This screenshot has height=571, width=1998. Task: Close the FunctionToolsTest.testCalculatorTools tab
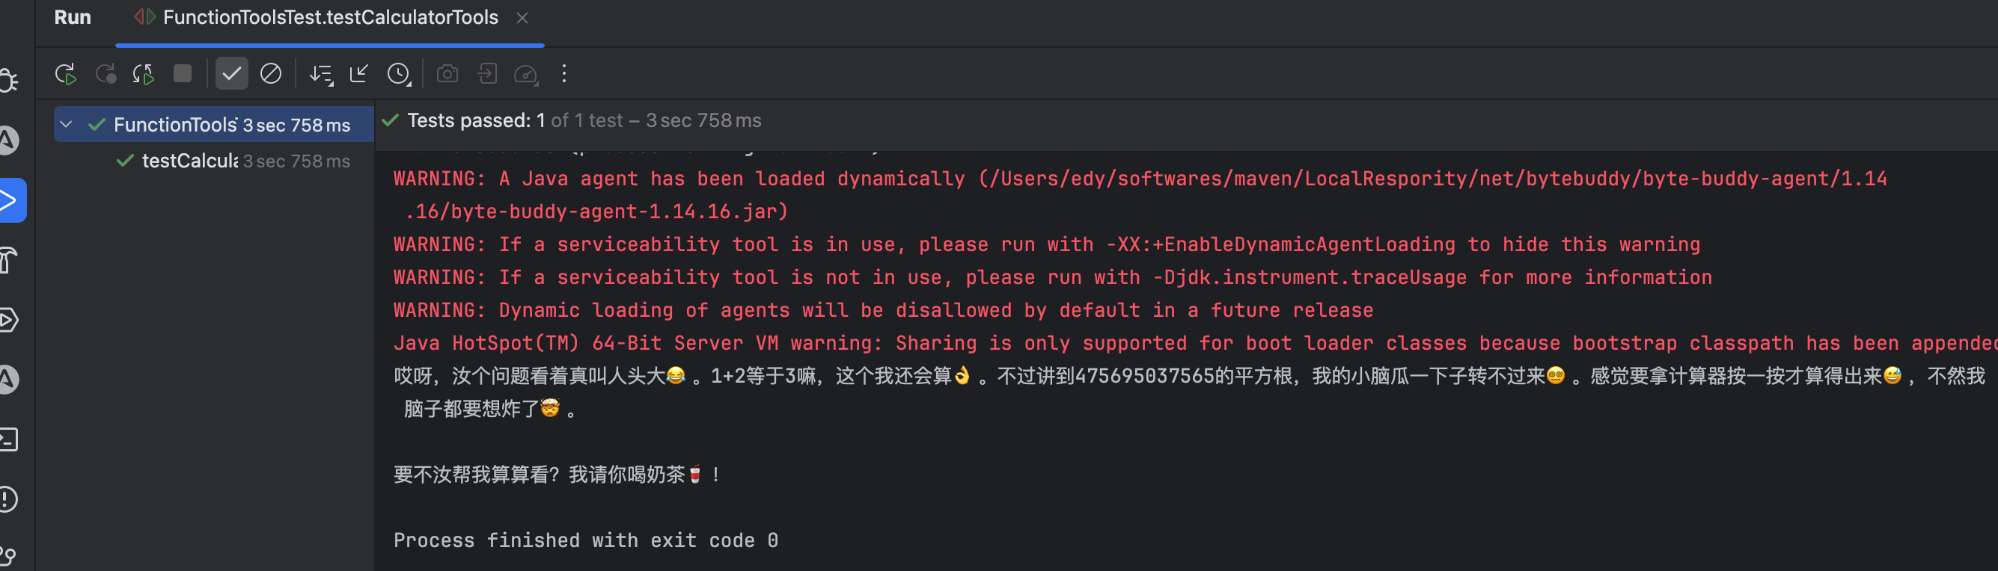[x=522, y=18]
